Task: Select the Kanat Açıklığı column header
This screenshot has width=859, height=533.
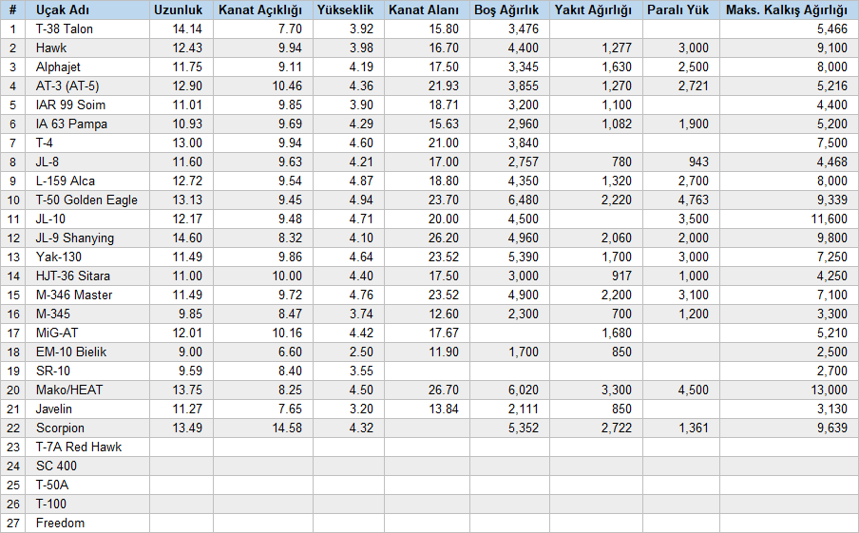Action: coord(263,10)
